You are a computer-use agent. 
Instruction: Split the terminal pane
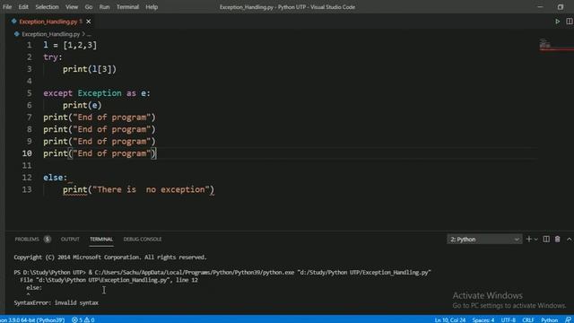(x=546, y=240)
